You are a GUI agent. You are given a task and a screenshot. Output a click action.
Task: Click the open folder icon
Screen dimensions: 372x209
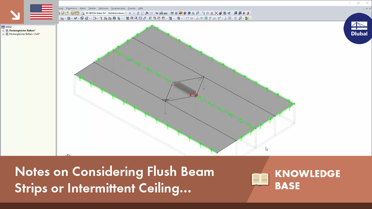67,13
